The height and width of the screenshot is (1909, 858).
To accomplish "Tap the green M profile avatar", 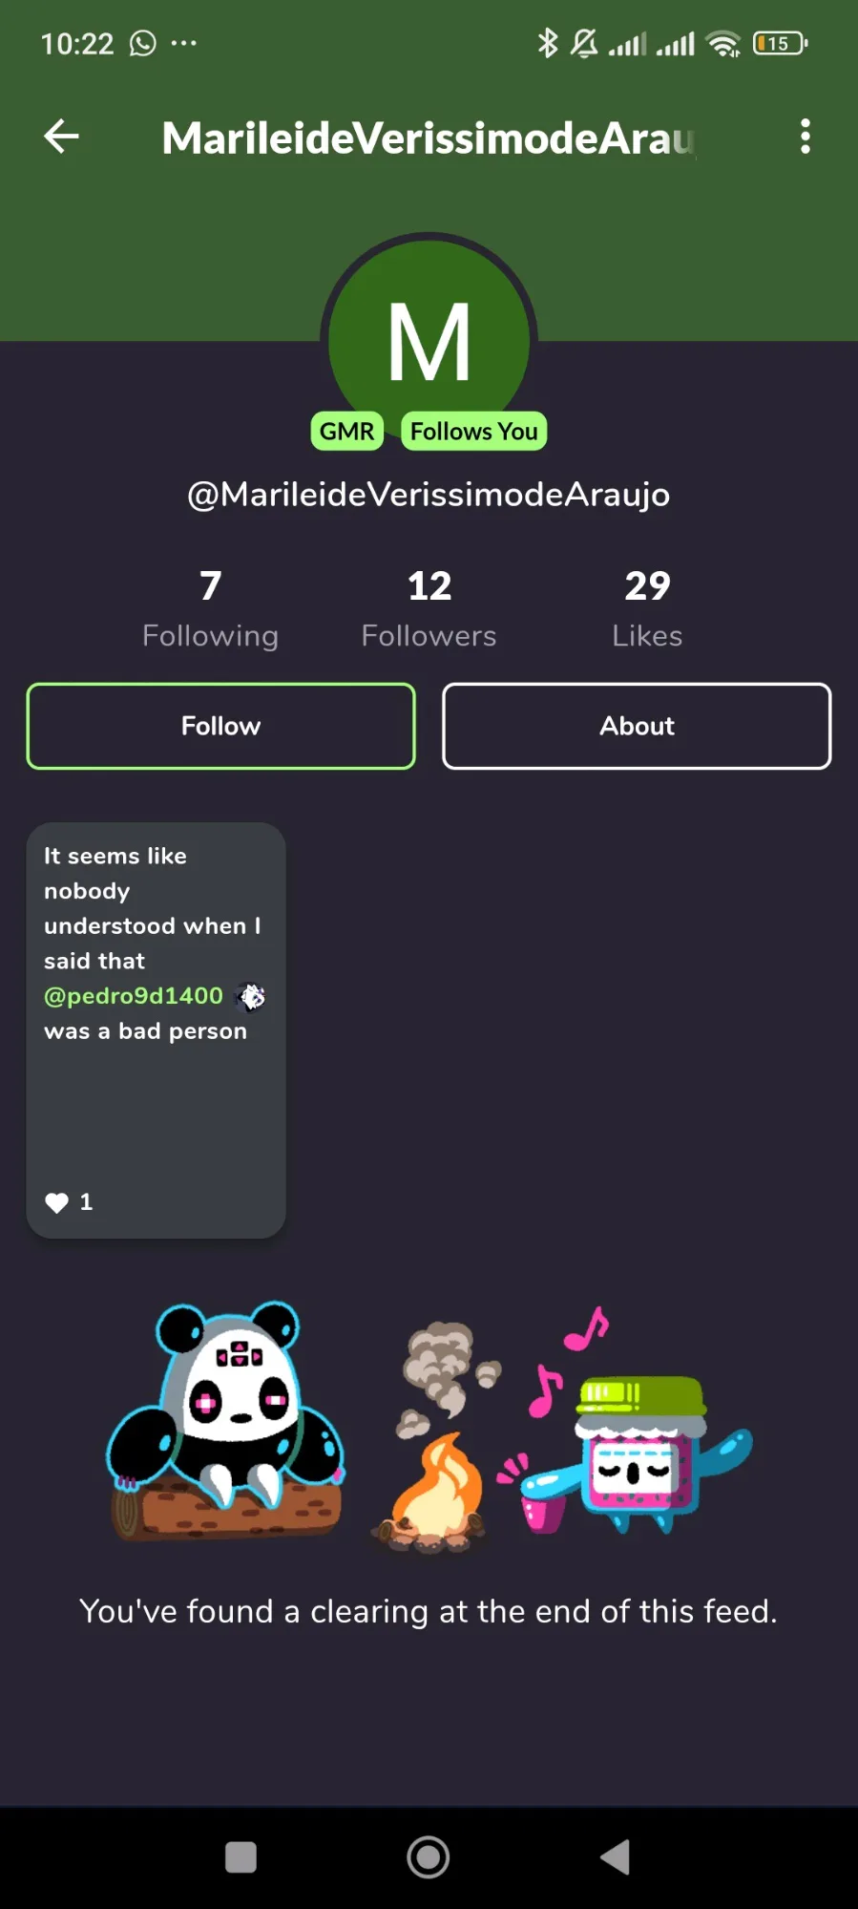I will (x=429, y=339).
